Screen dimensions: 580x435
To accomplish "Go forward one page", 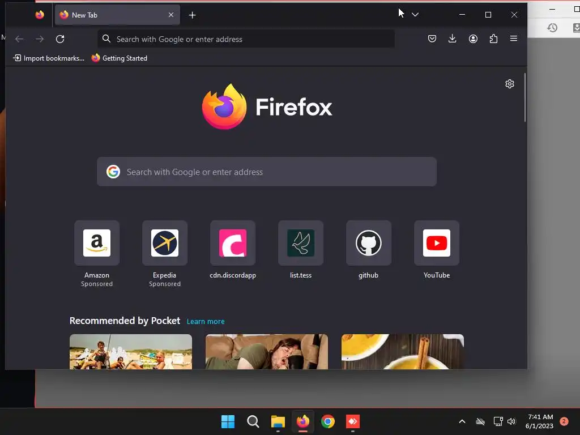I will coord(40,39).
